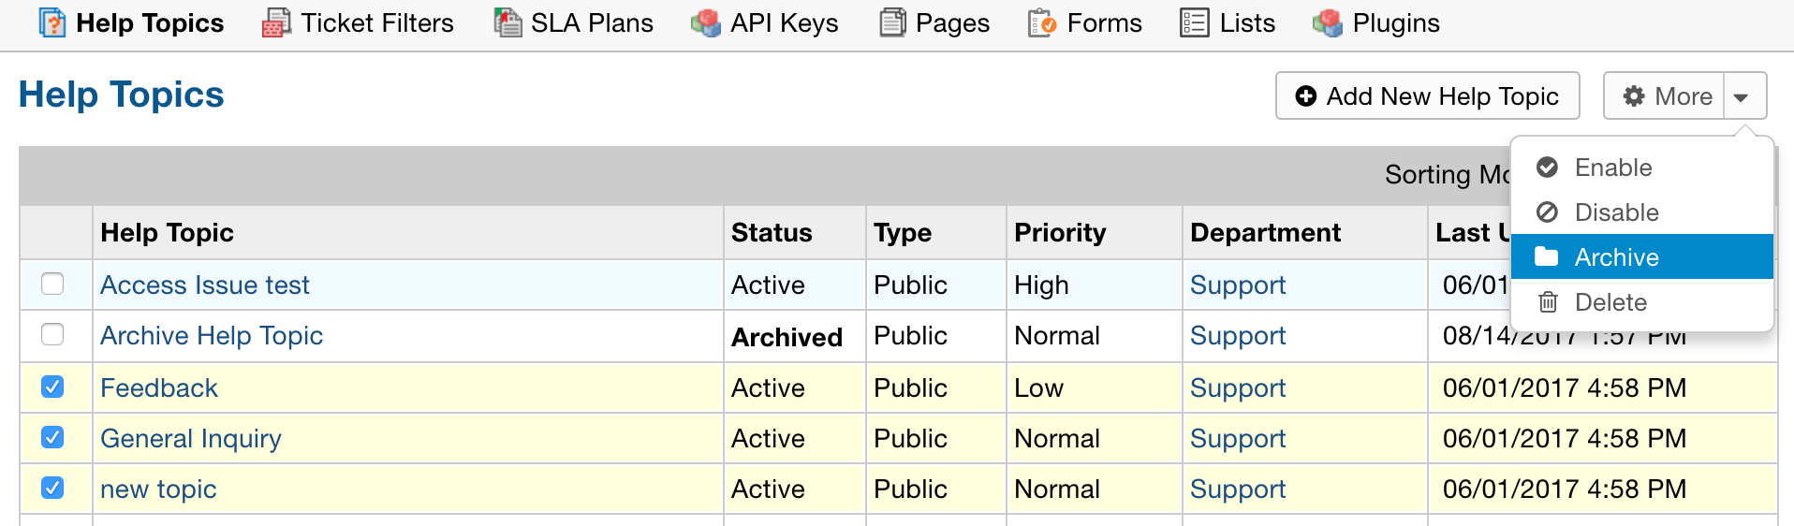
Task: Select Enable from the More menu
Action: pyautogui.click(x=1642, y=168)
